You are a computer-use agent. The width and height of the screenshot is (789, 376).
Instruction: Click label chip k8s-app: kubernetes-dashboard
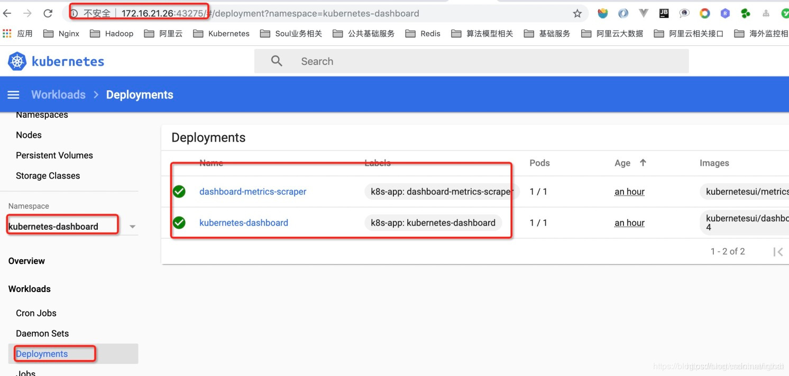click(x=433, y=223)
